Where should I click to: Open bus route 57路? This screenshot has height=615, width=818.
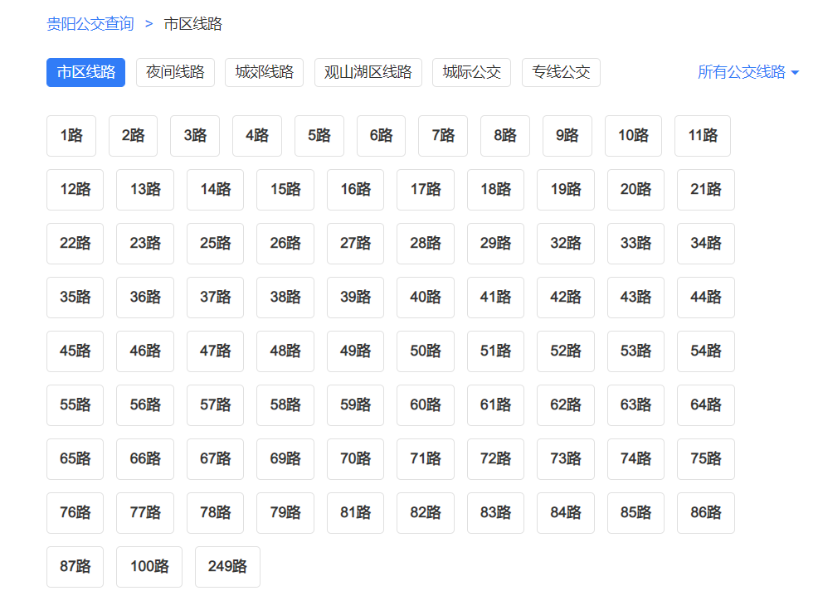[x=215, y=405]
